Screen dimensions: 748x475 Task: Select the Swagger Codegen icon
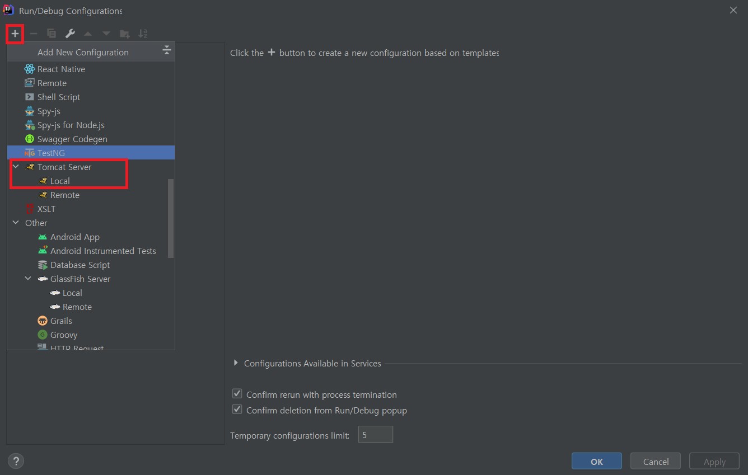tap(30, 139)
